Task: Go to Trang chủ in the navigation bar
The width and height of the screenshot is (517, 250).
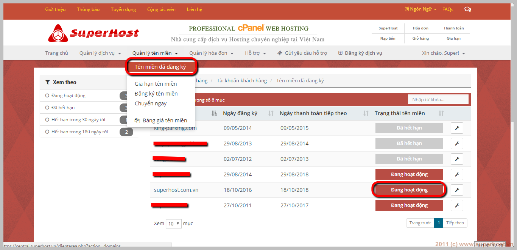Action: click(57, 53)
